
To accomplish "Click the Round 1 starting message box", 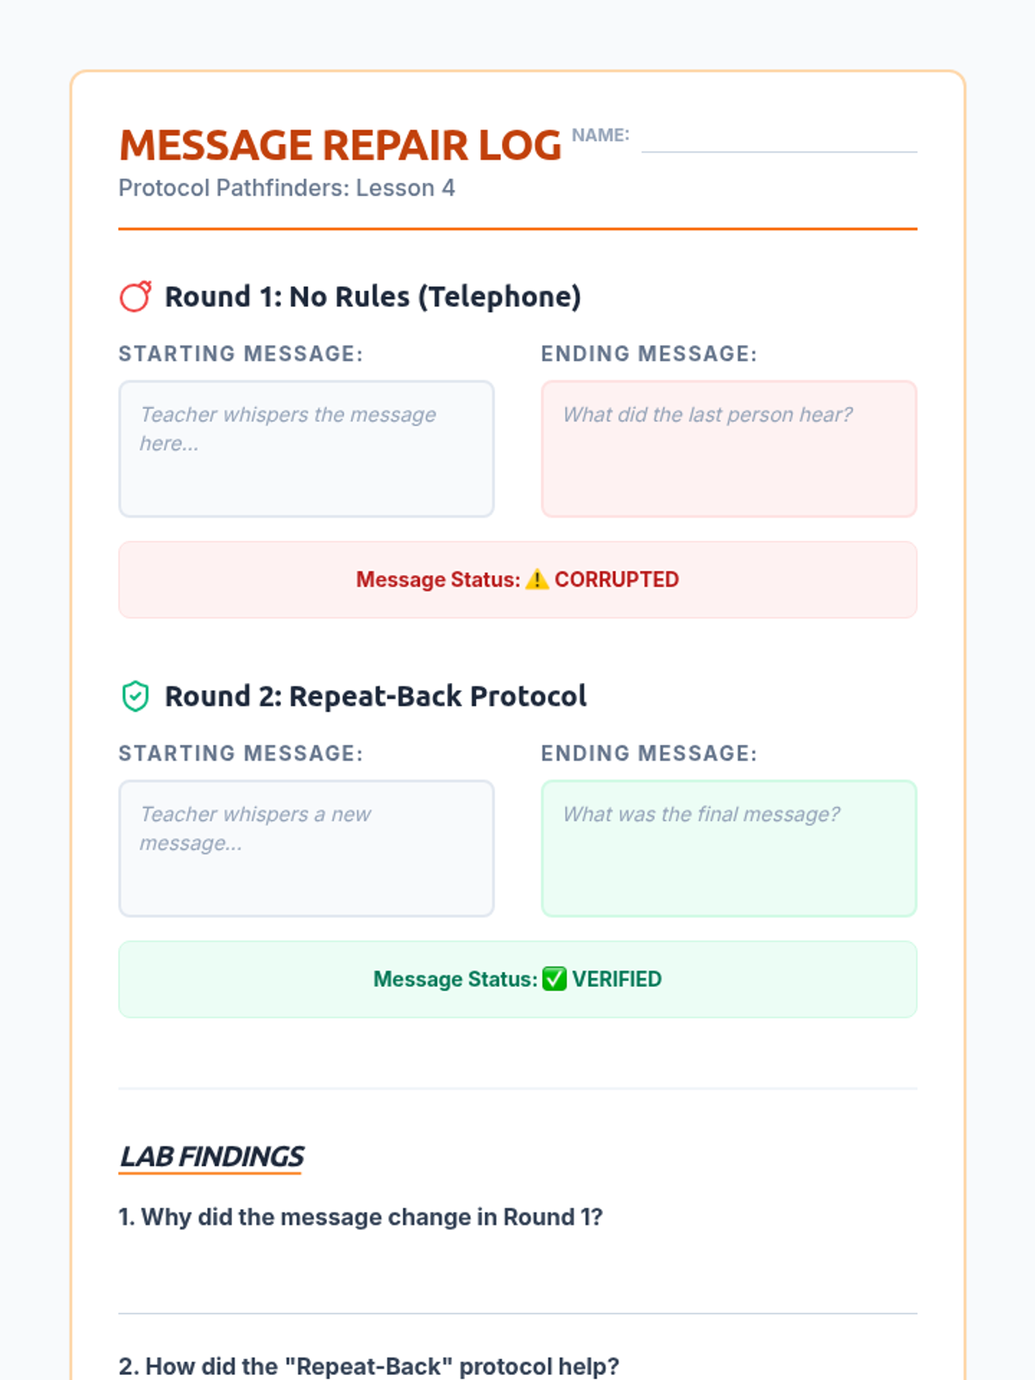I will click(x=306, y=449).
